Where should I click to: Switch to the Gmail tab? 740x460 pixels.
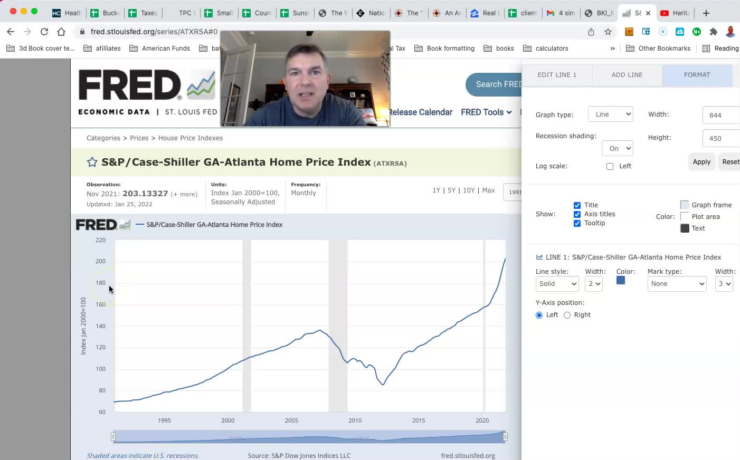(561, 13)
